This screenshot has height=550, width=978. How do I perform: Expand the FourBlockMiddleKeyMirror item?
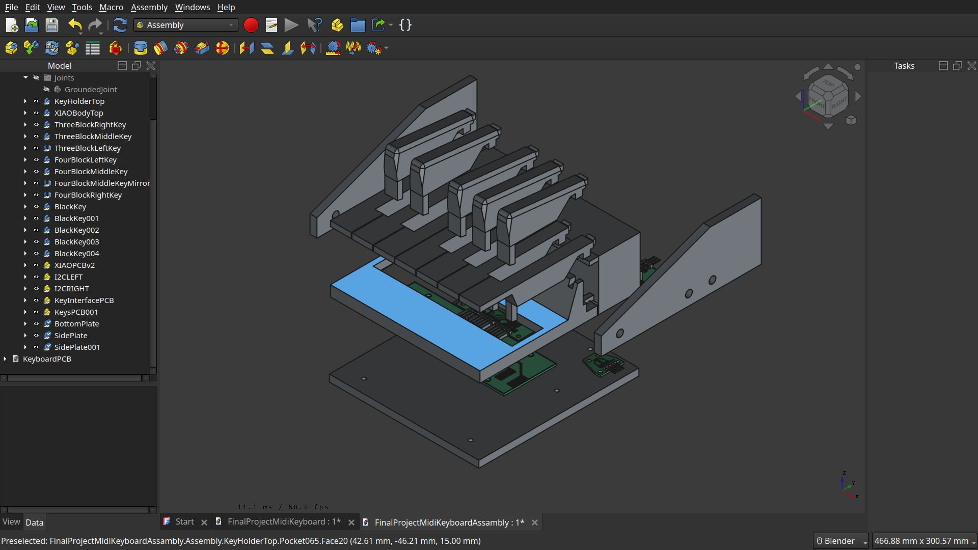pos(25,183)
